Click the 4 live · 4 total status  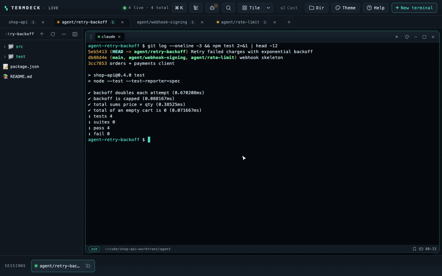(146, 8)
